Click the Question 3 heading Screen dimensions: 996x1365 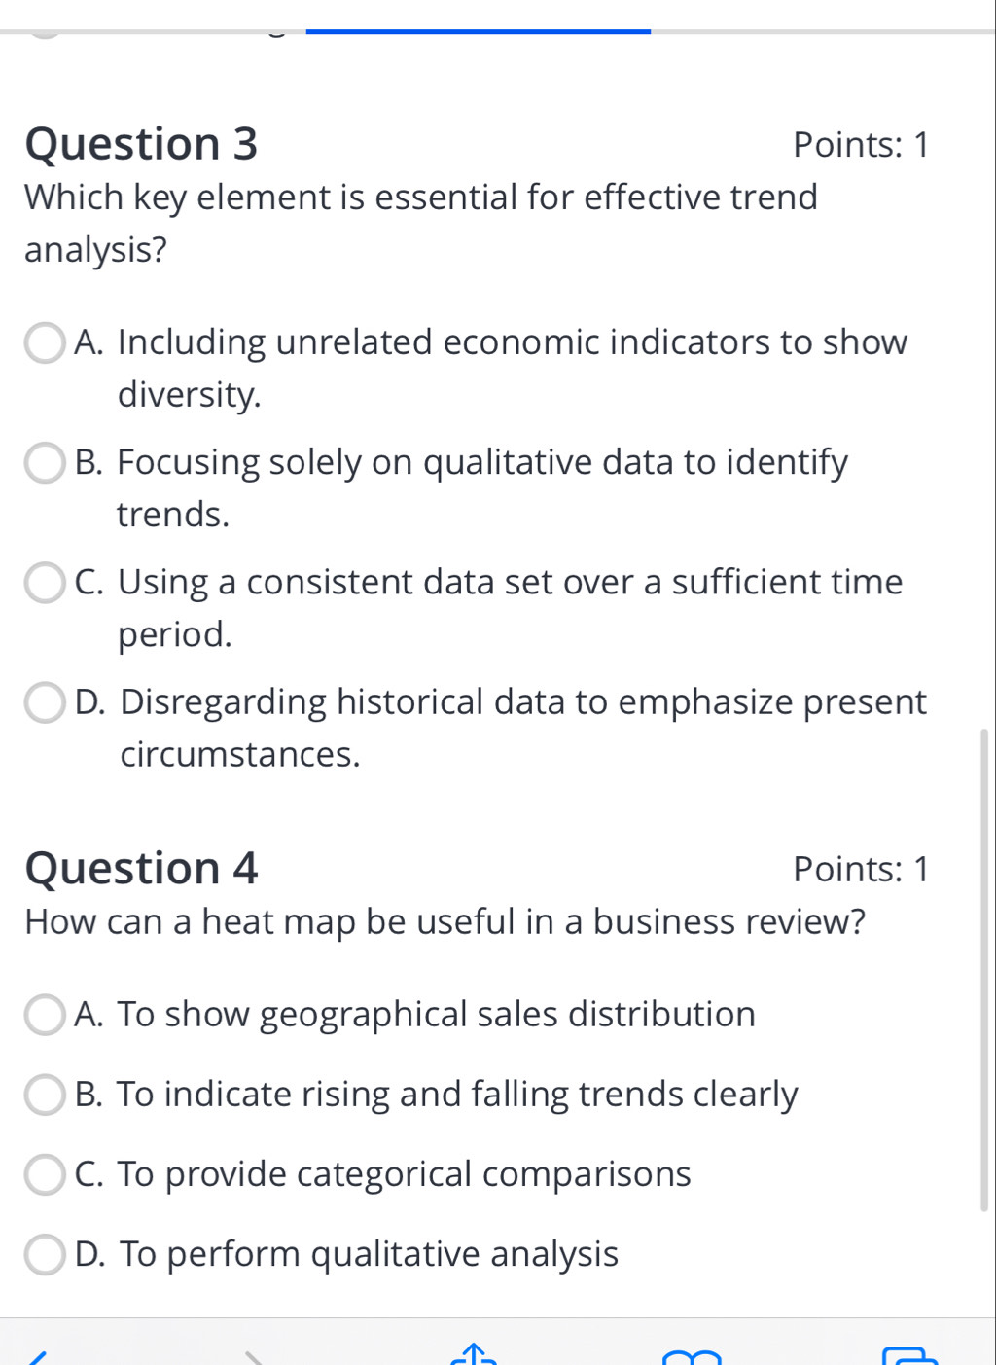[x=141, y=144]
